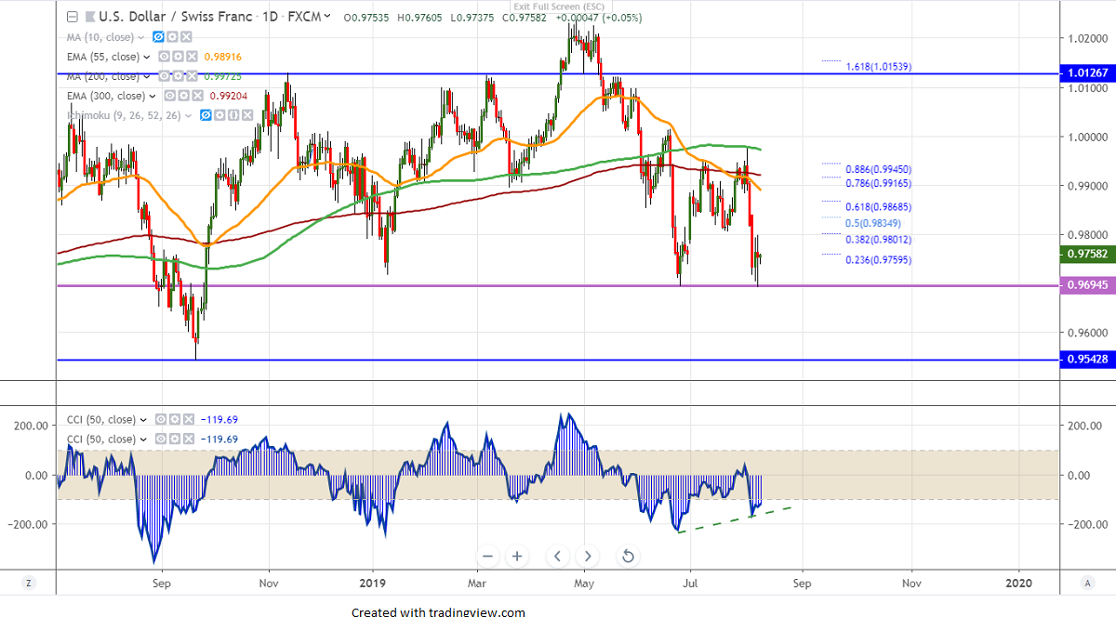Open Ichimoku settings gear
1116x617 pixels.
[219, 115]
